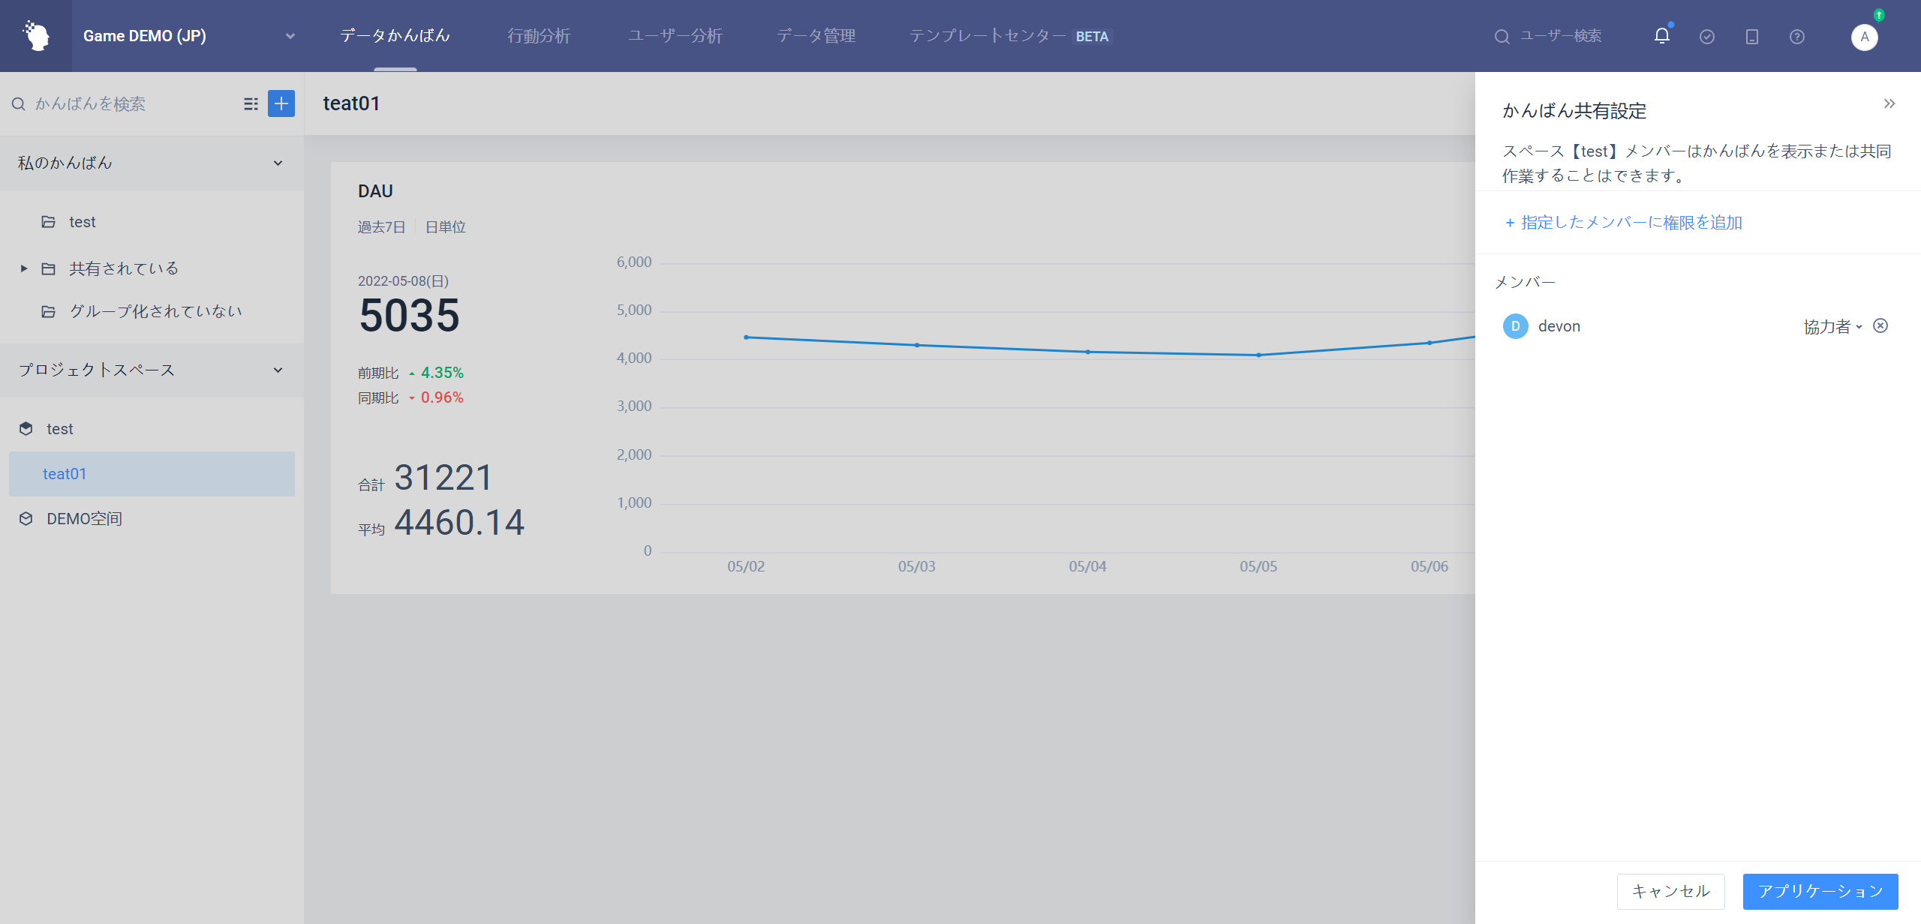Click the DAU chart title
This screenshot has height=924, width=1921.
pos(375,191)
